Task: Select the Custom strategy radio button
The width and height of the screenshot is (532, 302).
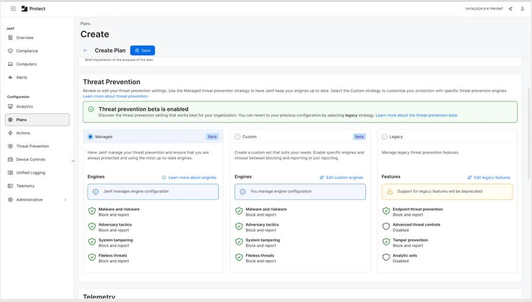Action: (x=238, y=137)
